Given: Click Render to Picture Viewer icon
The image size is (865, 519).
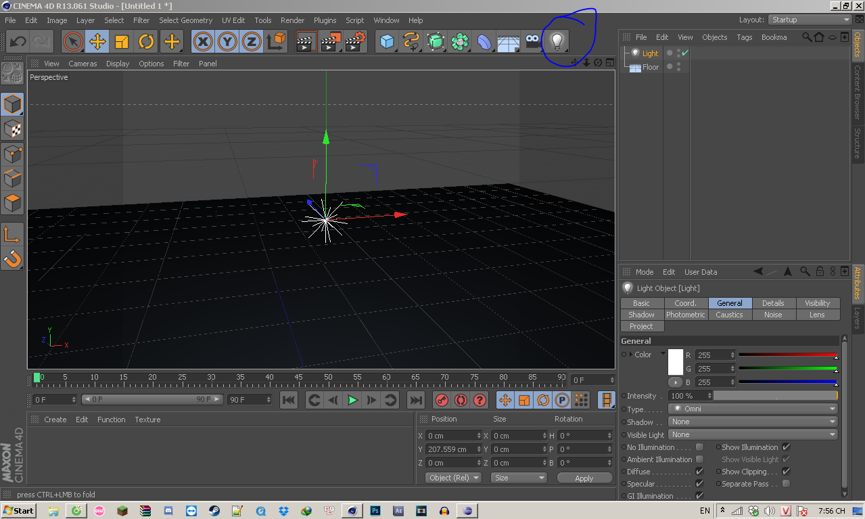Looking at the screenshot, I should point(330,42).
